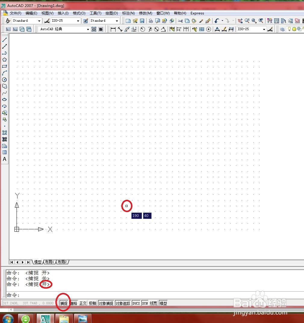Click the first-tab navigation arrow button
Image resolution: width=304 pixels, height=323 pixels.
(x=12, y=262)
